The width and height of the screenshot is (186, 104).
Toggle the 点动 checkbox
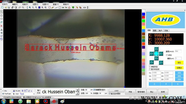point(167,55)
